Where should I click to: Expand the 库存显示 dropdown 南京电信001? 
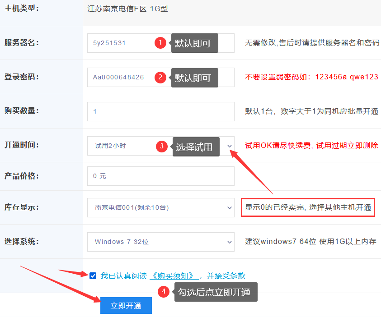(x=160, y=208)
